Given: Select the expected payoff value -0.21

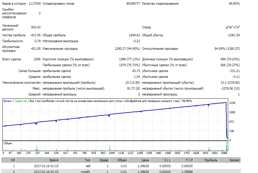Looking at the screenshot, I should coord(136,41).
